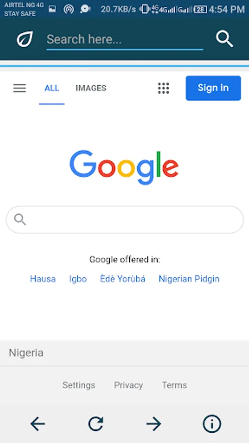Viewport: 249px width, 443px height.
Task: Switch to the IMAGES tab
Action: pos(91,88)
